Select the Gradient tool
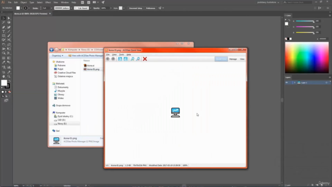332x187 pixels. [x=9, y=58]
